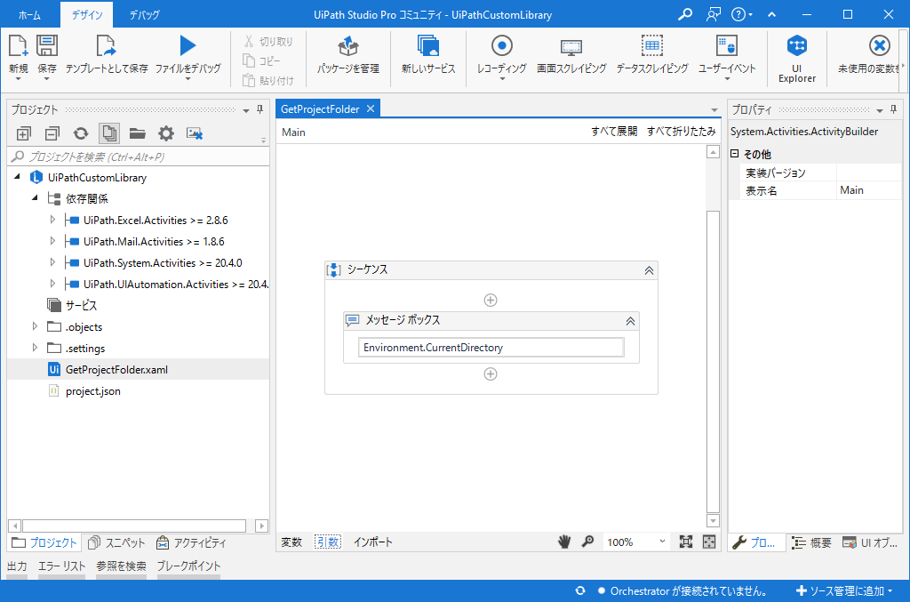Screen dimensions: 910x602
Task: Click the Save (保存) icon
Action: [47, 46]
